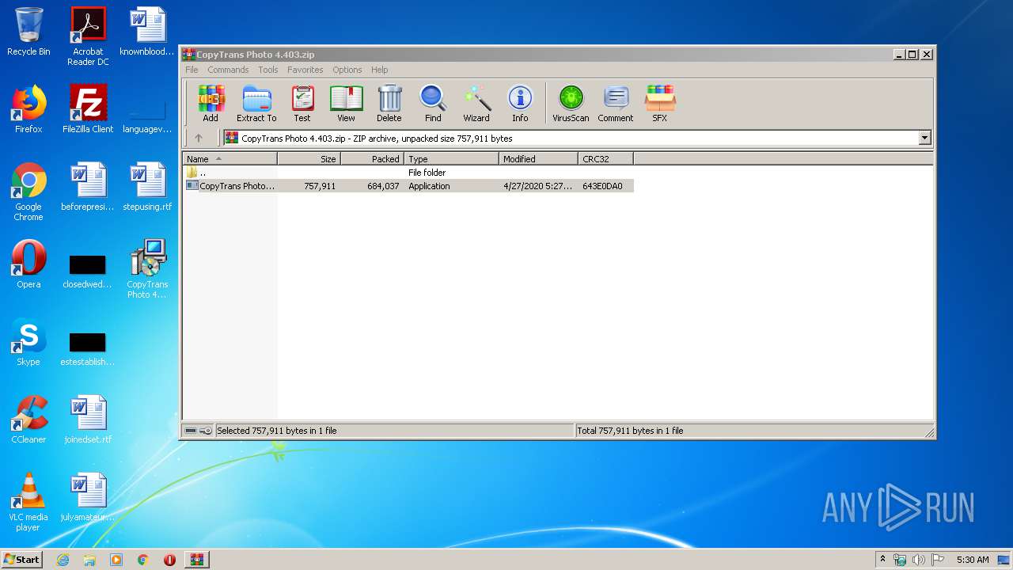
Task: Click the 643E0DA0 CRC32 value
Action: (x=602, y=186)
